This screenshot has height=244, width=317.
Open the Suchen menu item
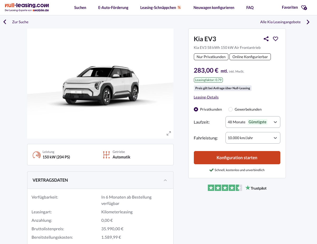(x=80, y=8)
